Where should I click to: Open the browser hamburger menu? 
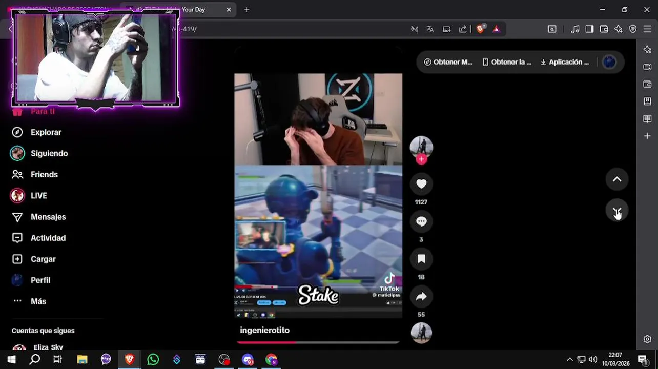click(647, 29)
